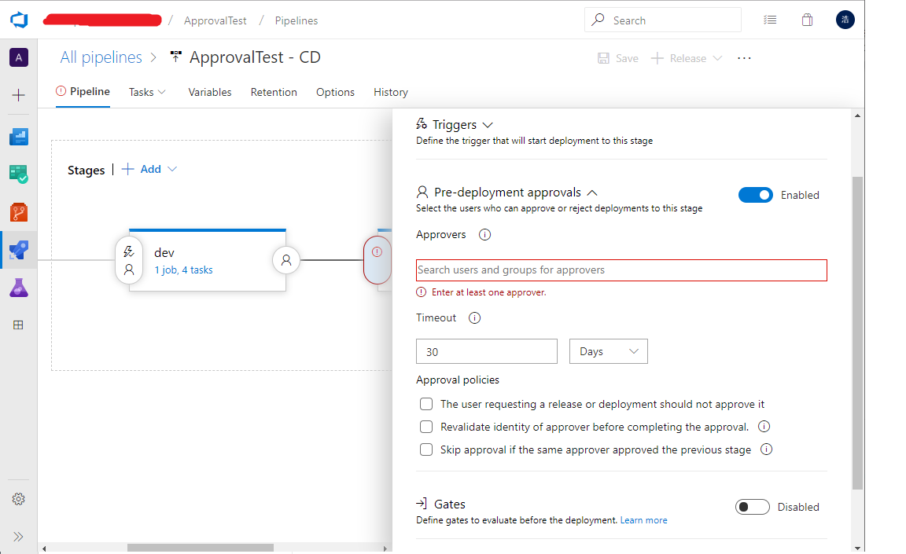Click the horizontal scrollbar of the canvas
The image size is (906, 554).
click(201, 548)
